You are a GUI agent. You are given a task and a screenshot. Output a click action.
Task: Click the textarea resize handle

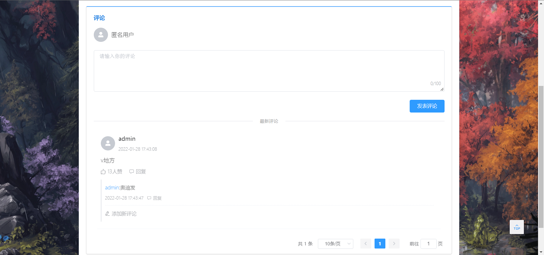pyautogui.click(x=442, y=90)
